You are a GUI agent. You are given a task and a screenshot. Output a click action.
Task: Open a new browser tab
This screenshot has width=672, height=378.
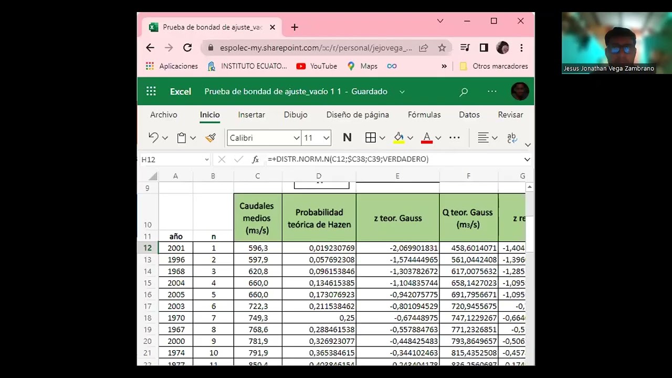pos(295,27)
